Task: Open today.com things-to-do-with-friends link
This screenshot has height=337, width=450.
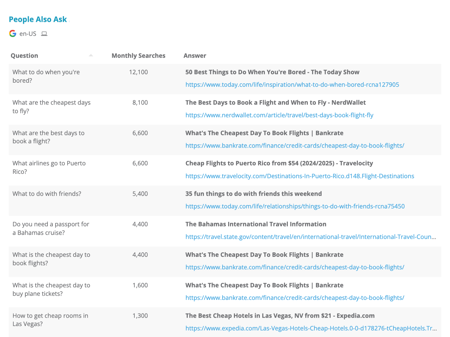Action: [x=295, y=206]
